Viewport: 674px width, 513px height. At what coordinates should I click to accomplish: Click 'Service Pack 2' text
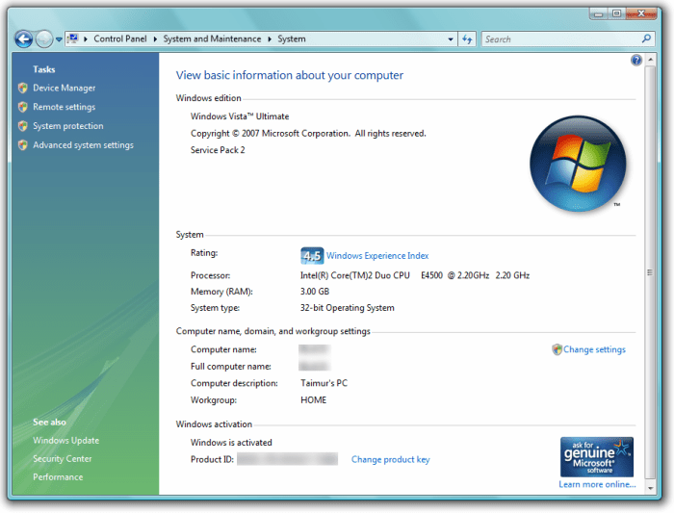[218, 150]
